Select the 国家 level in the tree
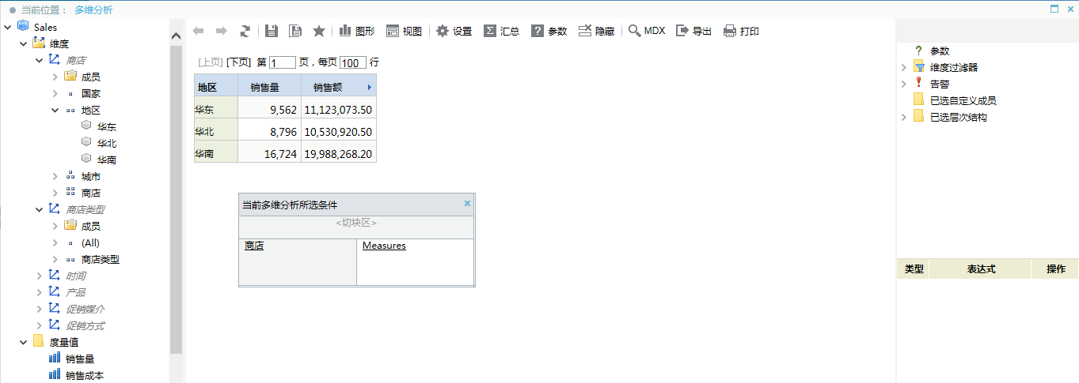1079x383 pixels. (91, 93)
